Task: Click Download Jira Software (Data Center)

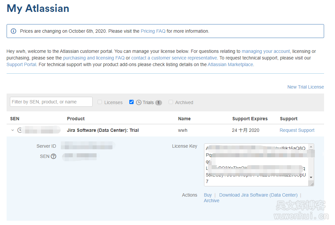Action: click(258, 195)
